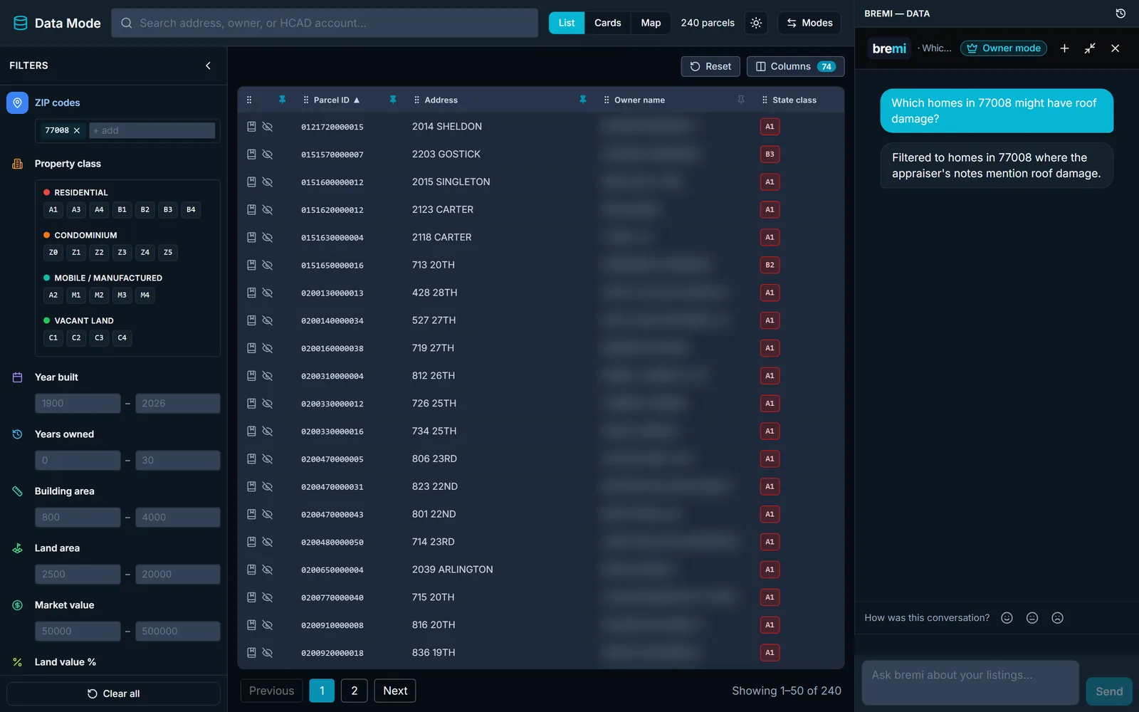Viewport: 1139px width, 712px height.
Task: Hide the 2123 CARTER row eye icon
Action: point(268,209)
